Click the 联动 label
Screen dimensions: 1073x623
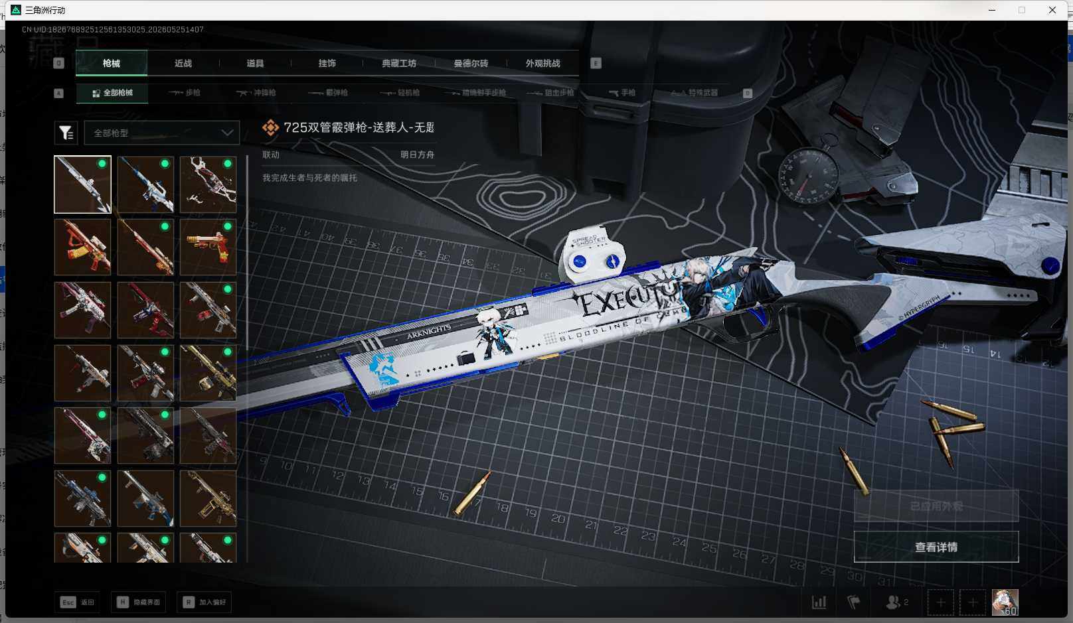[x=271, y=155]
